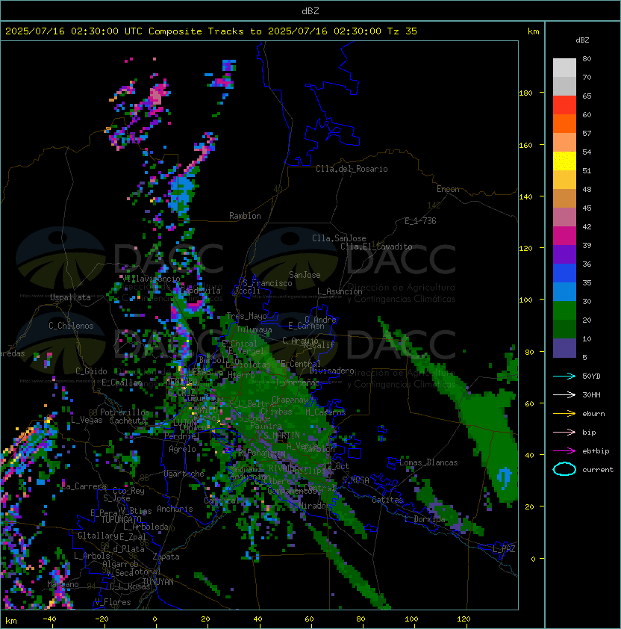The height and width of the screenshot is (629, 621).
Task: Click the 50YD cyan arrow legend icon
Action: pos(564,377)
